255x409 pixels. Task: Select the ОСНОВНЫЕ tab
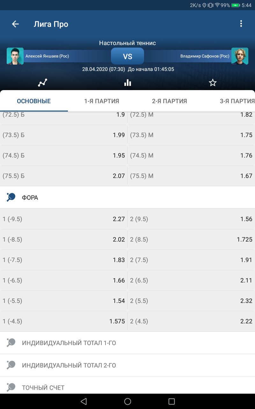pos(34,101)
